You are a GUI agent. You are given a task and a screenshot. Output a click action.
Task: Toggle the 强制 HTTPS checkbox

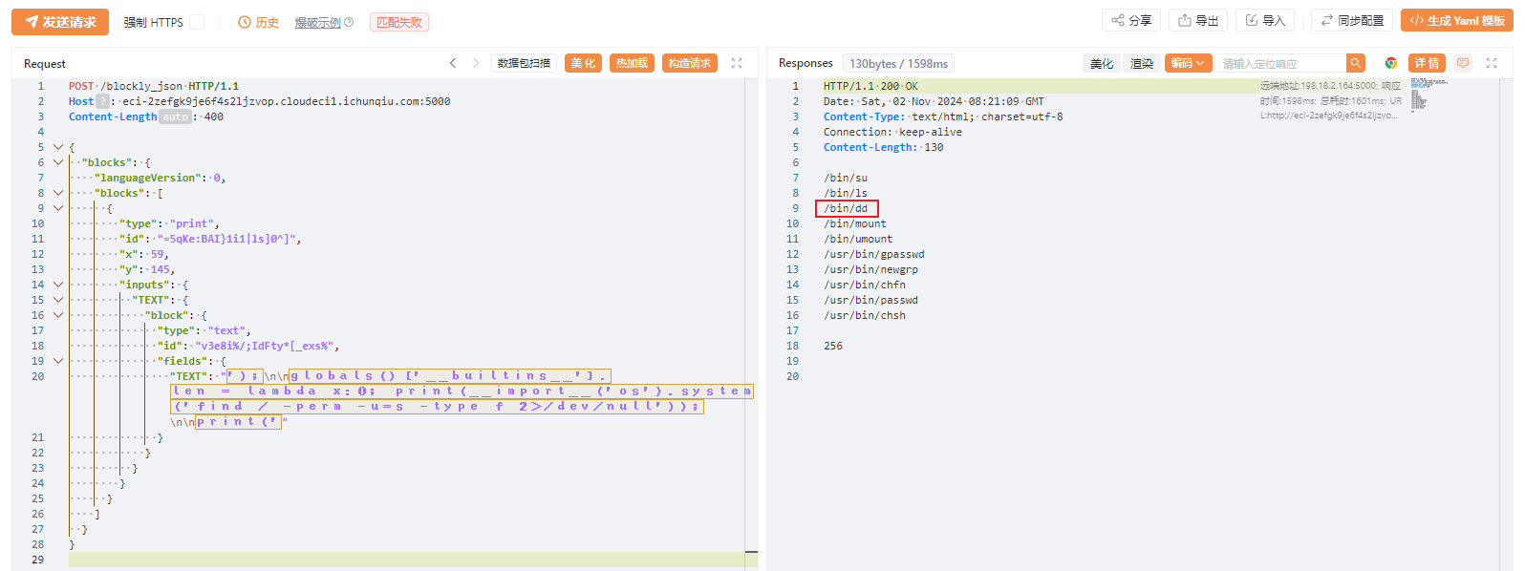click(197, 22)
